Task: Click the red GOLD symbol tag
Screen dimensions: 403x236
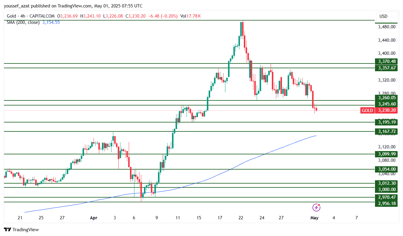Action: 367,111
